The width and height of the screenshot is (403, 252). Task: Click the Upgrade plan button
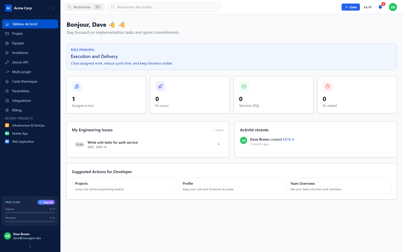point(46,202)
